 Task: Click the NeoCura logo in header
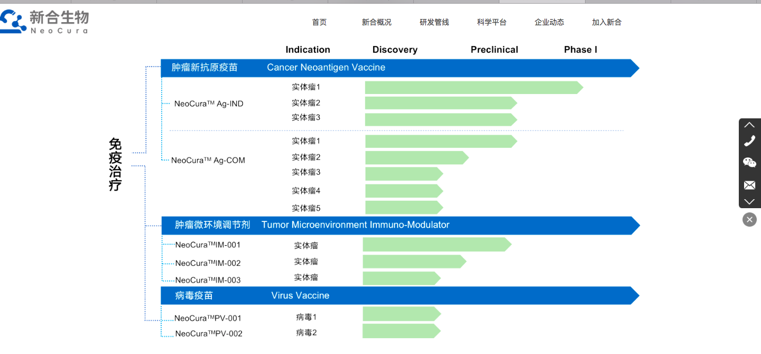(44, 22)
